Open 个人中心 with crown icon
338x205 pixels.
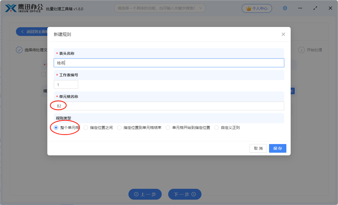coord(257,8)
